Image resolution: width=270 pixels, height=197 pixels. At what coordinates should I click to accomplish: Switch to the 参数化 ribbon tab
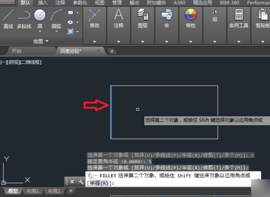(80, 3)
